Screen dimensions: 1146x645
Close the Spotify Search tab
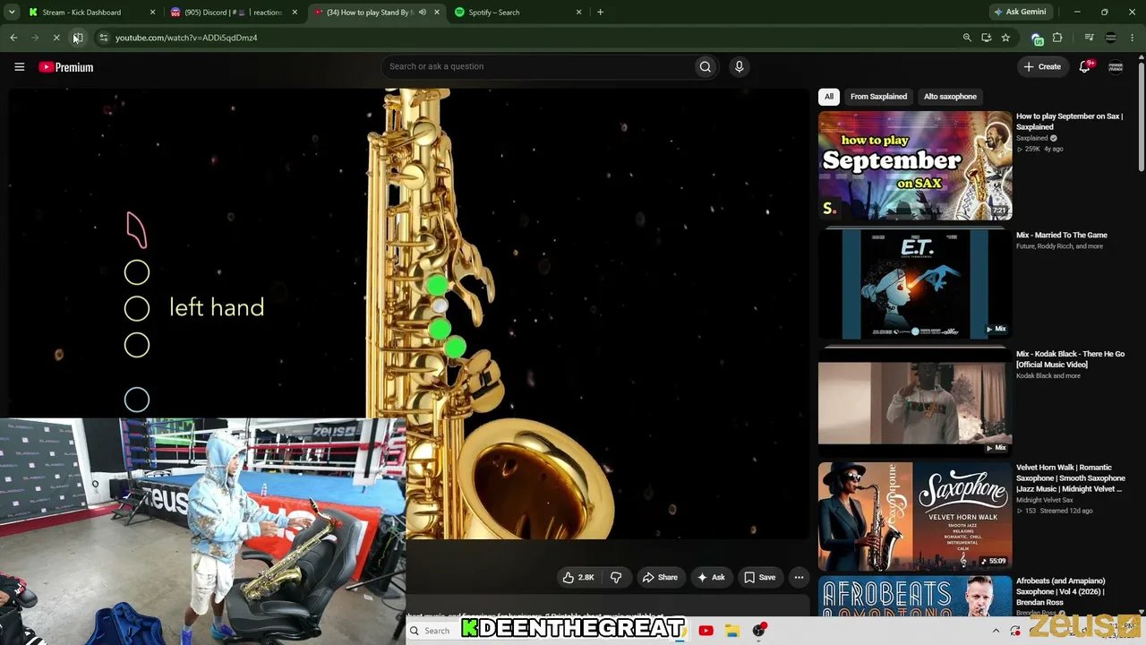click(x=578, y=13)
